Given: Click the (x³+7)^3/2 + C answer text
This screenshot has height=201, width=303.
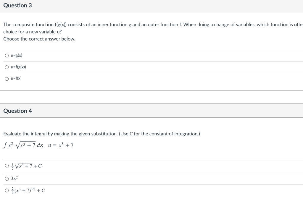Looking at the screenshot, I should coord(28,190).
